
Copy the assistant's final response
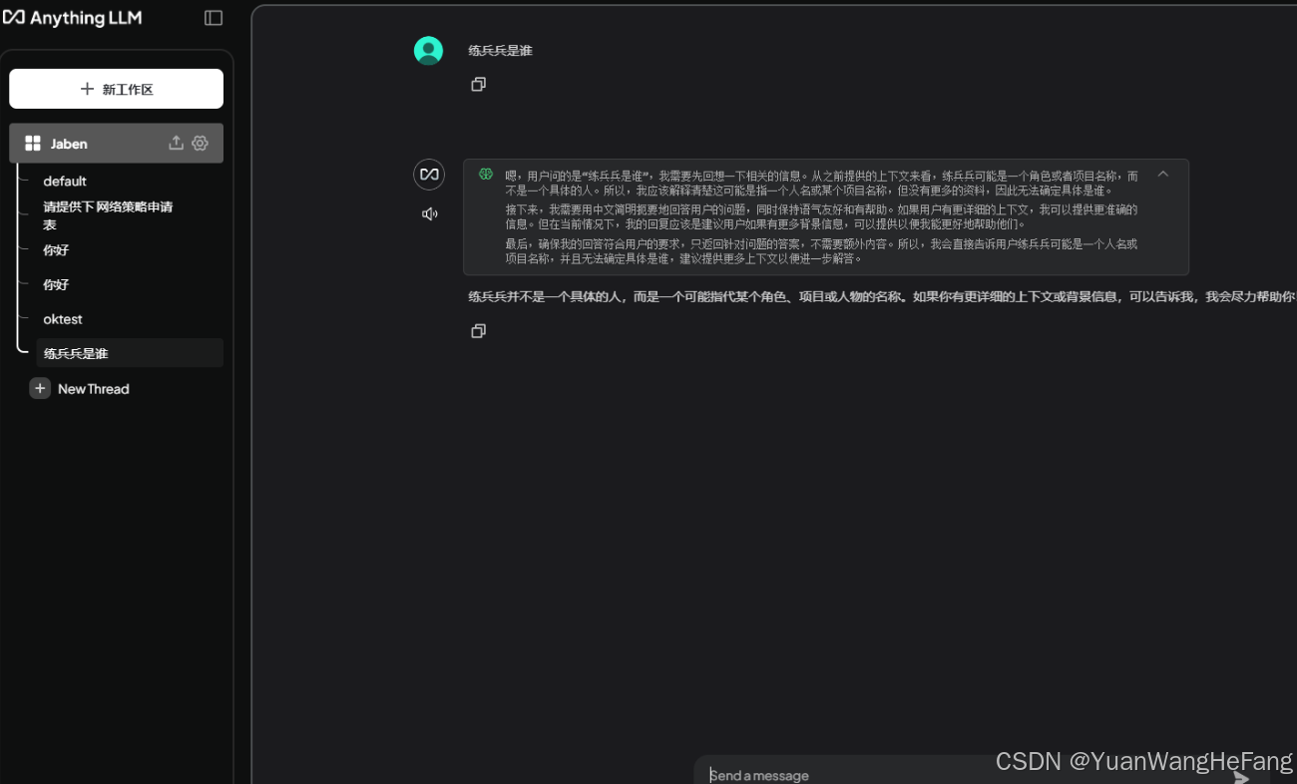click(478, 330)
